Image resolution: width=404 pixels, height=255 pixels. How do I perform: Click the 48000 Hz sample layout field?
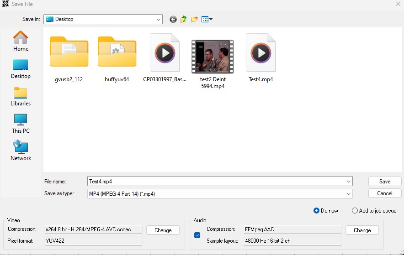292,241
